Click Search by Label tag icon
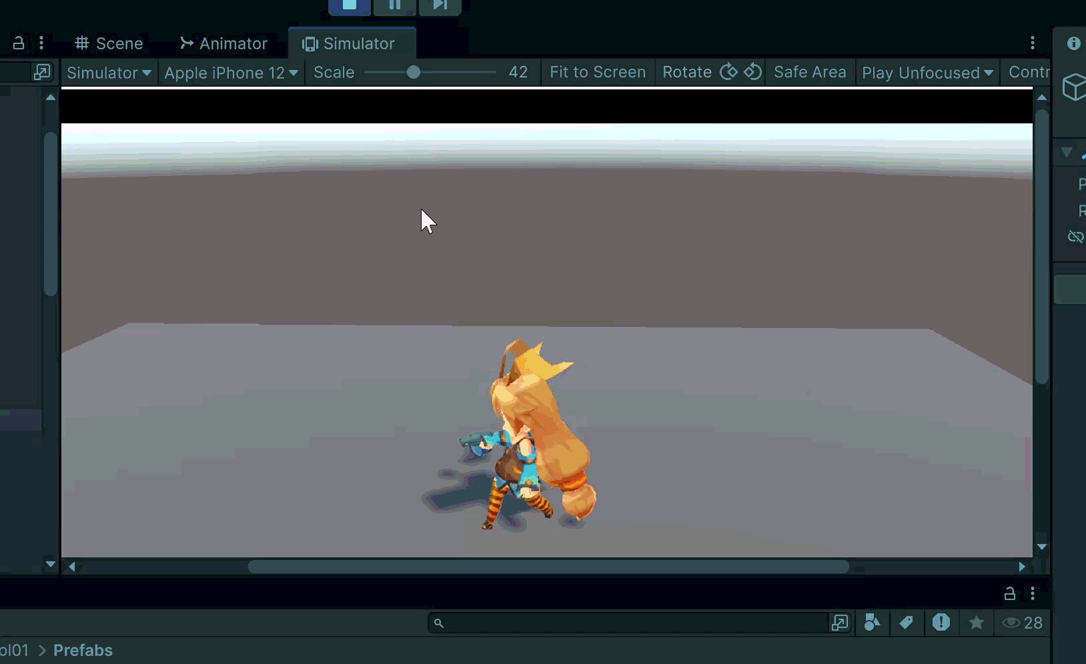 click(x=906, y=623)
